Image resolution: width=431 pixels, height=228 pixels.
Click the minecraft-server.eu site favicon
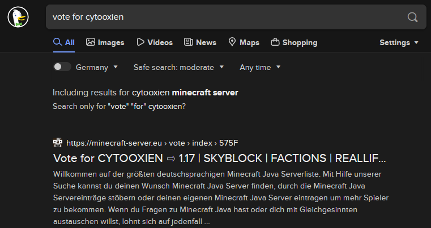pos(58,143)
